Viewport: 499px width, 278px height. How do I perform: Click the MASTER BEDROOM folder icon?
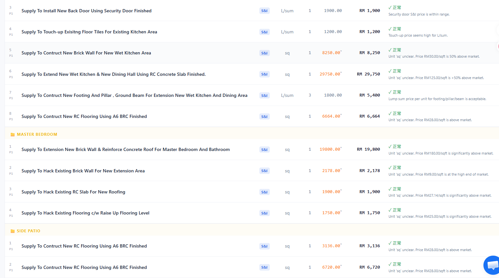tap(13, 134)
